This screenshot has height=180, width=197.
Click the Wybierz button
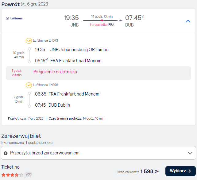pyautogui.click(x=180, y=171)
